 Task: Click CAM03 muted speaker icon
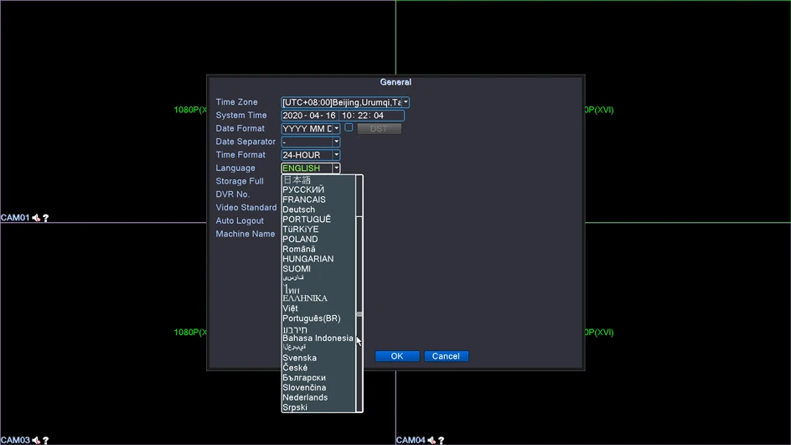click(36, 441)
